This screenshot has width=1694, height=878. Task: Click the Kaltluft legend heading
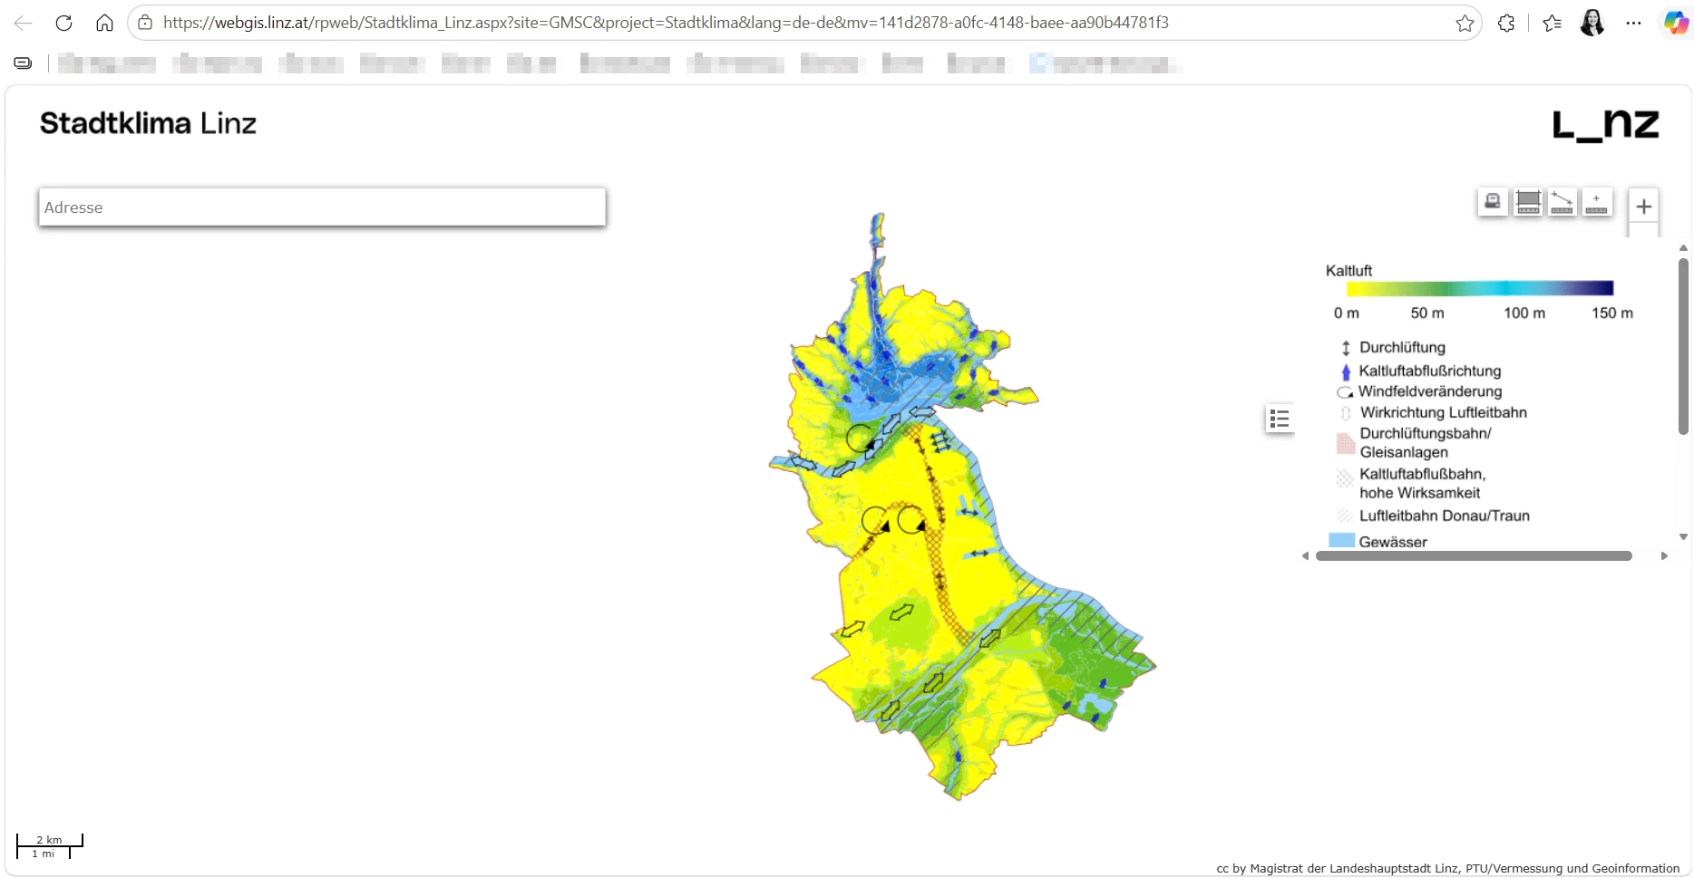tap(1348, 271)
